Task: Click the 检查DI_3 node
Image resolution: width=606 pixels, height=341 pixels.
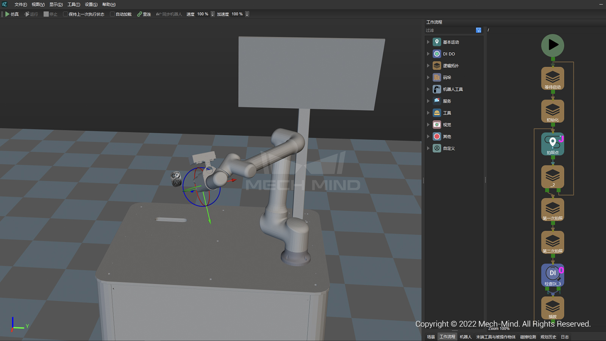Action: click(x=553, y=275)
